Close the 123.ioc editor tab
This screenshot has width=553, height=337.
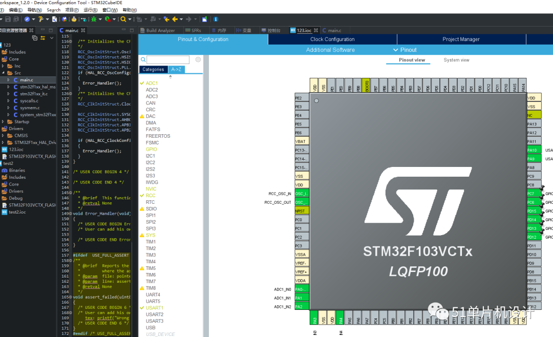click(316, 30)
